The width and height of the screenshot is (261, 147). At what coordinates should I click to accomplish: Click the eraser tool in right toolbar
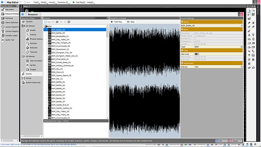coord(249,27)
